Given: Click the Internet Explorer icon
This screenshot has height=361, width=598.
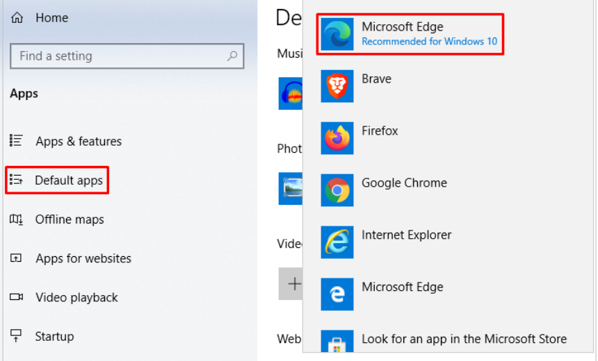Looking at the screenshot, I should [337, 242].
